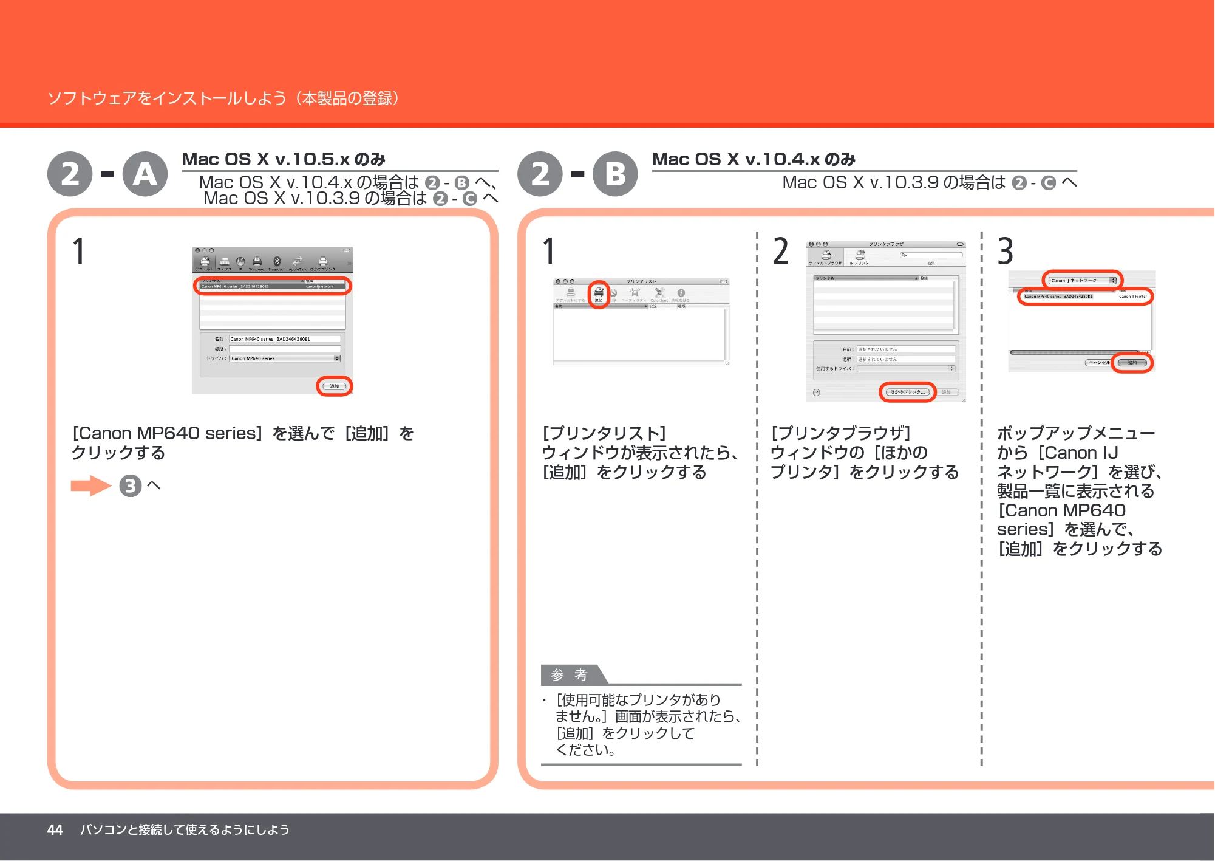The image size is (1215, 861).
Task: Select the IP プリンタ icon in Printer Browser
Action: point(859,257)
